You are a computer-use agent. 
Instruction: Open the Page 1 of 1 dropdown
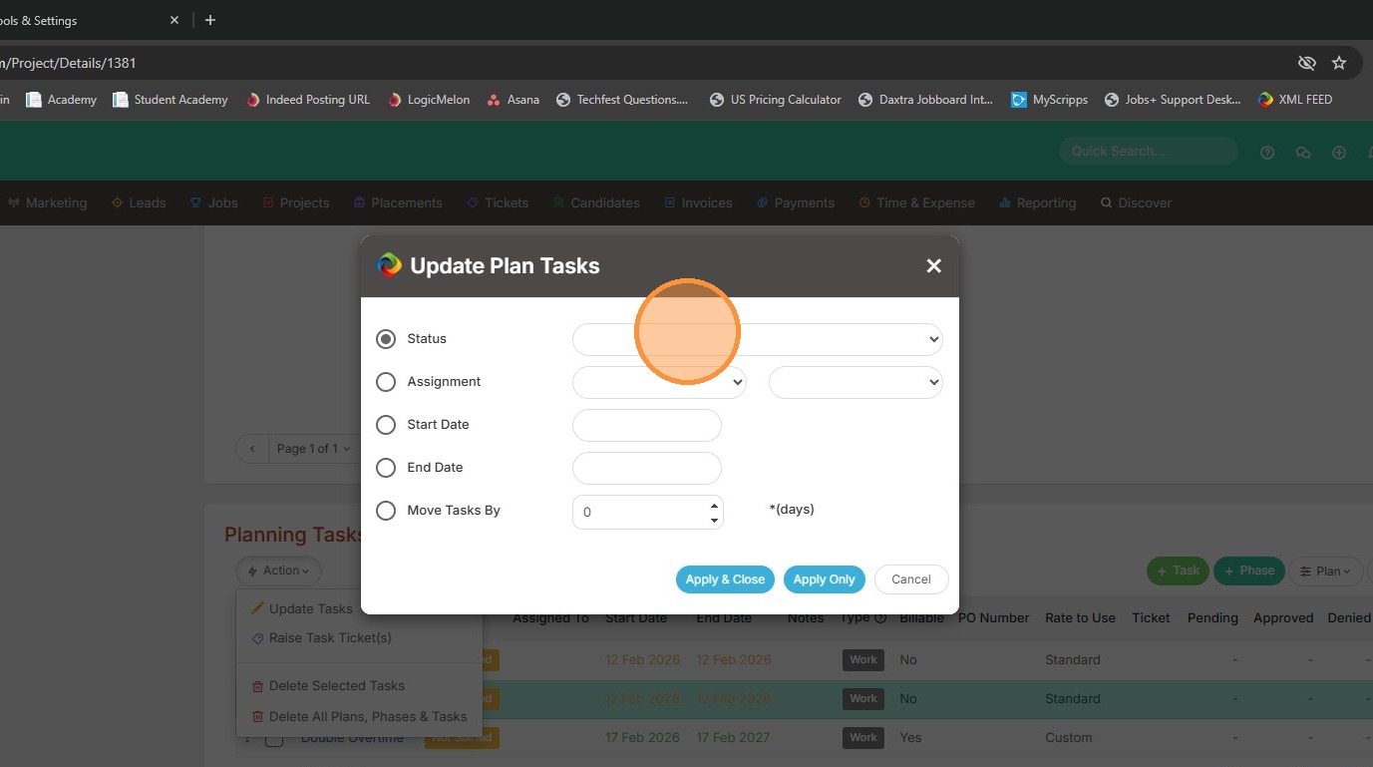coord(313,449)
